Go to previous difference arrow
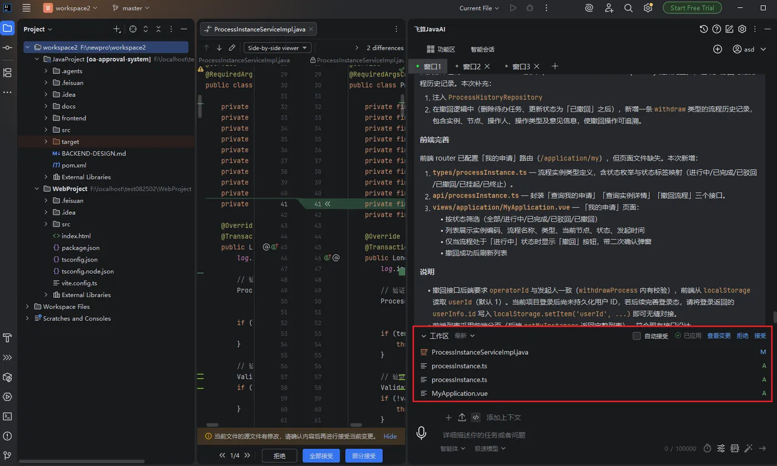The image size is (777, 466). [x=206, y=48]
